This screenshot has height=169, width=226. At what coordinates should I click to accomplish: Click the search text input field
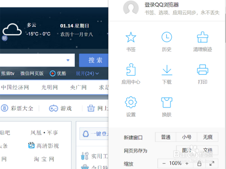[x=37, y=60]
